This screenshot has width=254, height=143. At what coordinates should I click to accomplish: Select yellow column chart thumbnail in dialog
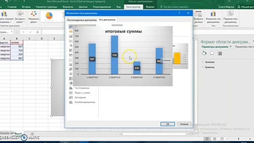point(180,56)
